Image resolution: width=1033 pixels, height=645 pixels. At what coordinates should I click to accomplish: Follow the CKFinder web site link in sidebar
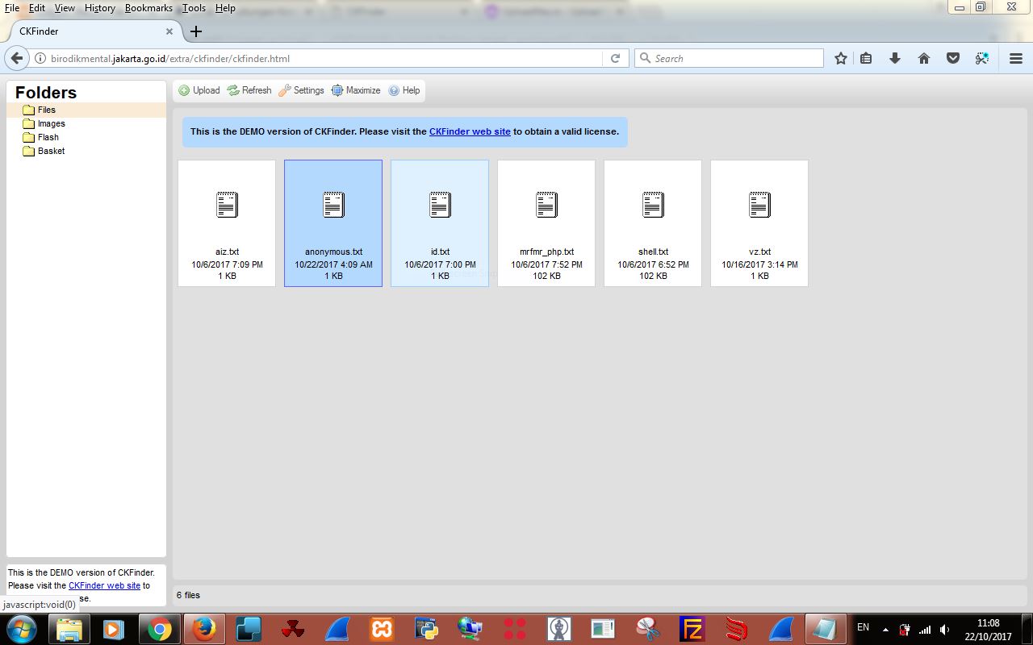pos(104,585)
